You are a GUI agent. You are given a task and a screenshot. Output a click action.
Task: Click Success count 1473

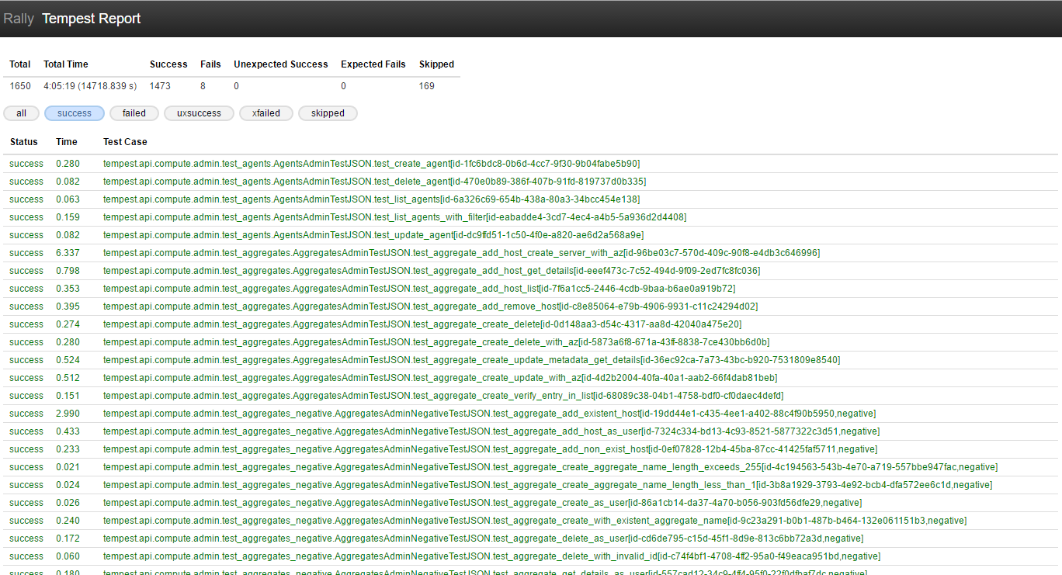[160, 86]
